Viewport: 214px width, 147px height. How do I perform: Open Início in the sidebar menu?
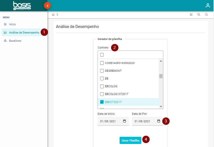click(12, 24)
